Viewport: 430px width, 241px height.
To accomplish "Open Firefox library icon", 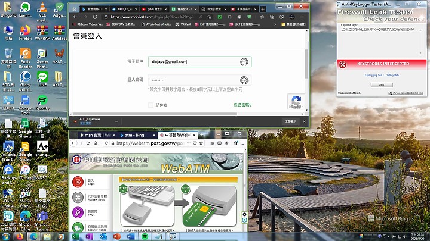I will point(212,143).
